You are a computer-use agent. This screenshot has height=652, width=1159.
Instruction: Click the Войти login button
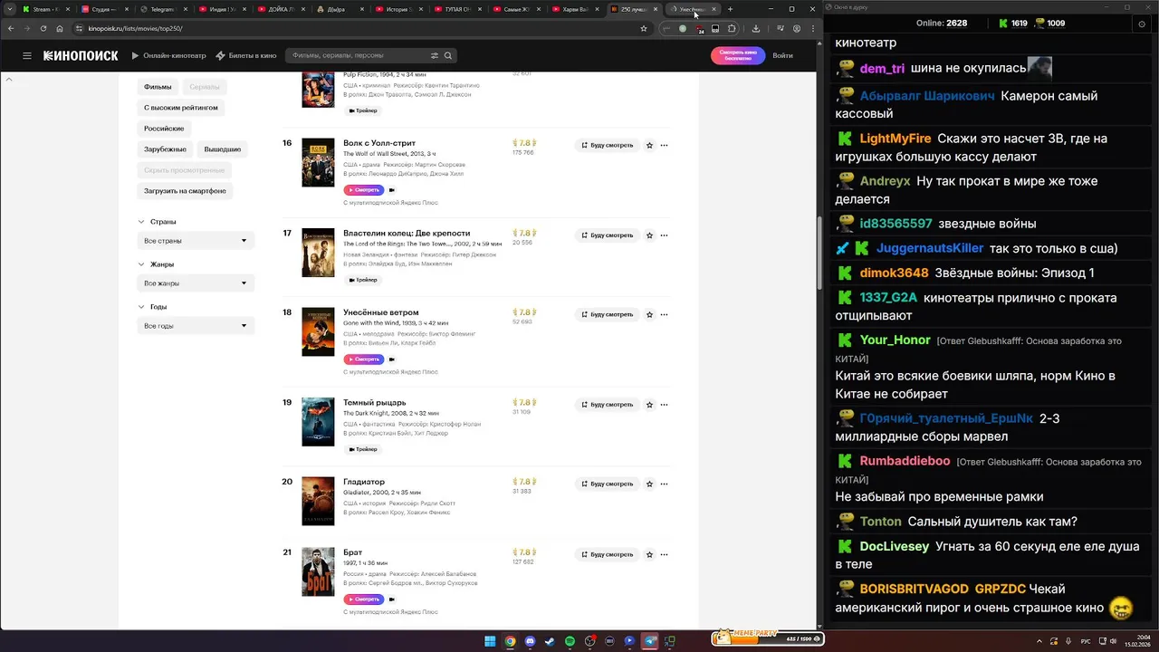click(x=783, y=55)
